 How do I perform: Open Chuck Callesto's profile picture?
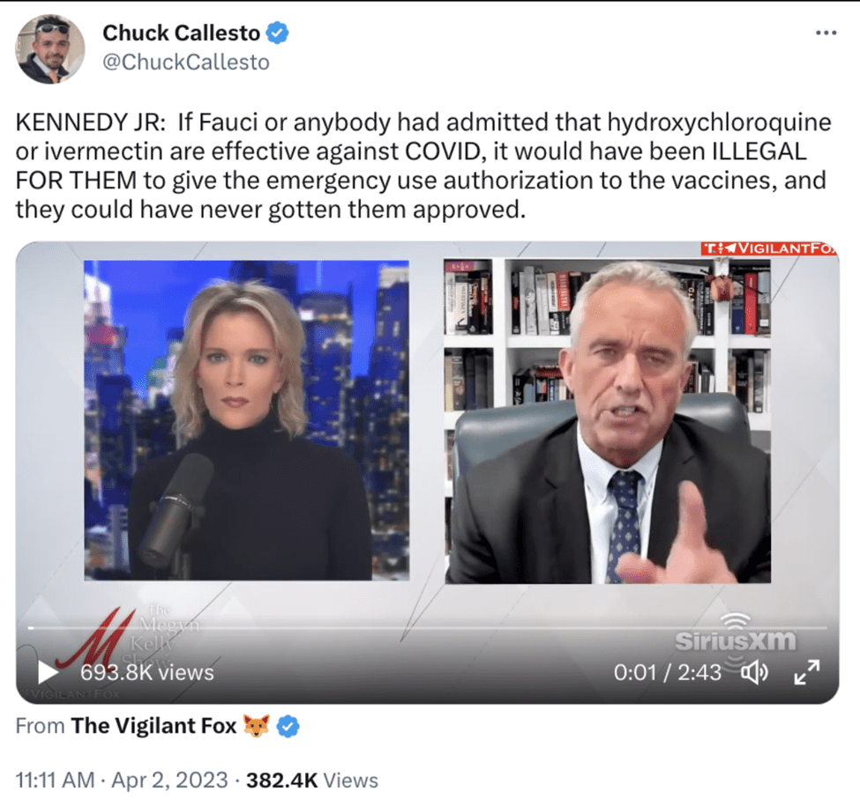50,48
